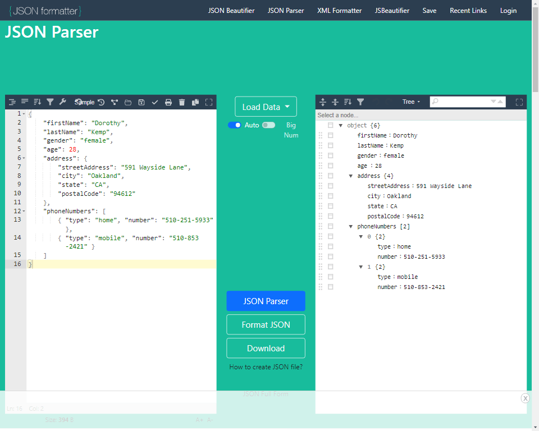
Task: Expand all nodes in the tree panel
Action: click(x=323, y=102)
